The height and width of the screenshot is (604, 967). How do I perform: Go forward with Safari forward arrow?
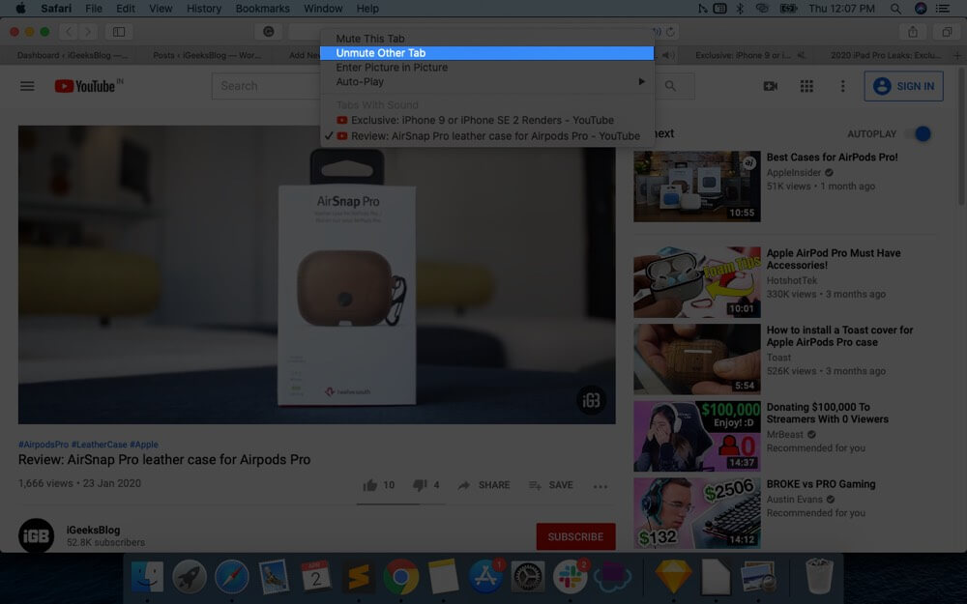pos(88,32)
